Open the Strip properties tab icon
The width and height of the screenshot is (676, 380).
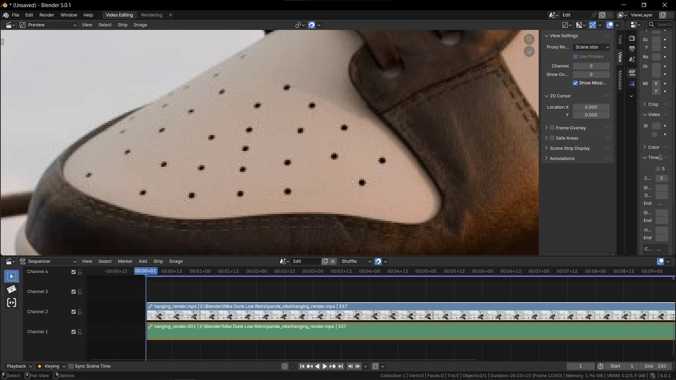(x=632, y=73)
